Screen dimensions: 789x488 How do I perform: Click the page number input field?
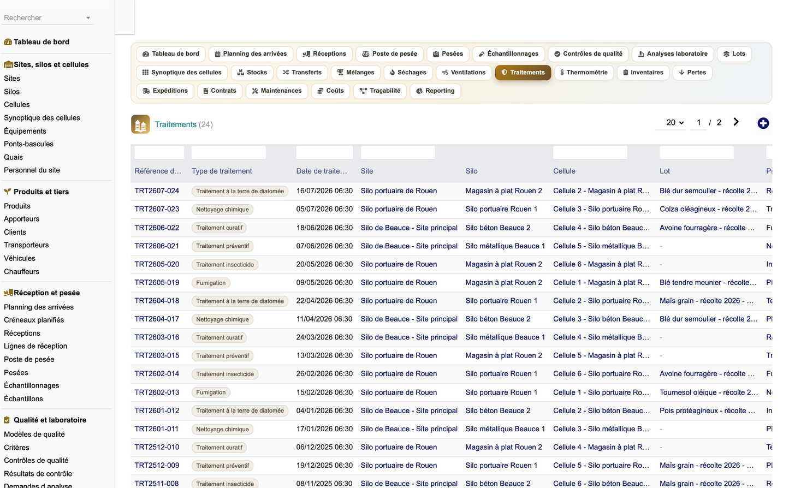tap(698, 123)
